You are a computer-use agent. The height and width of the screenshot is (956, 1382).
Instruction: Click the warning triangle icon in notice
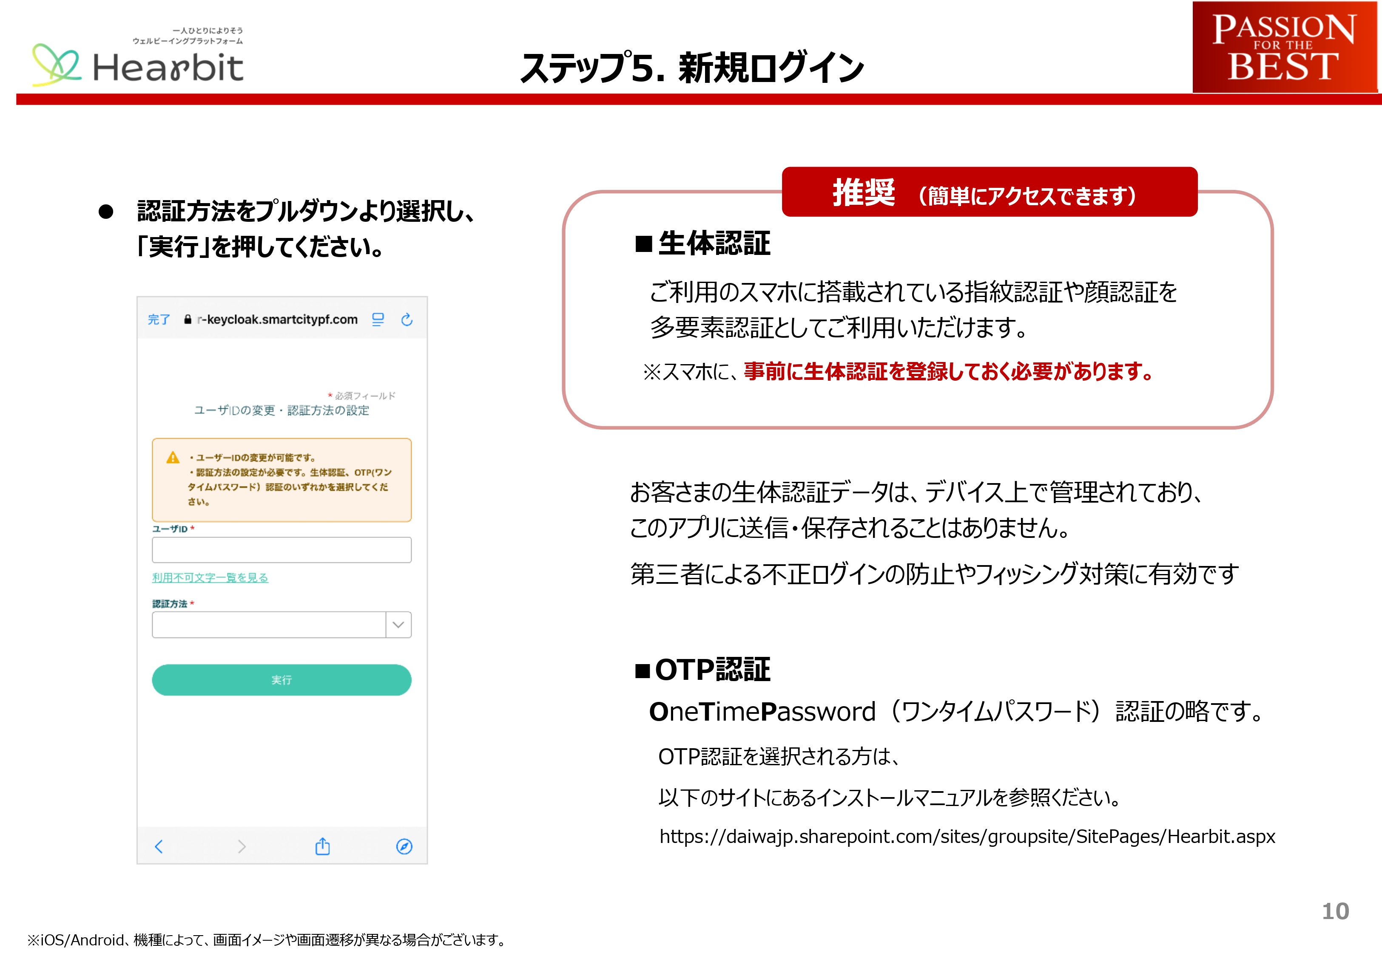(x=173, y=458)
